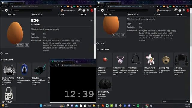Open extensions puzzle icon in left browser
The width and height of the screenshot is (192, 108).
[81, 7]
